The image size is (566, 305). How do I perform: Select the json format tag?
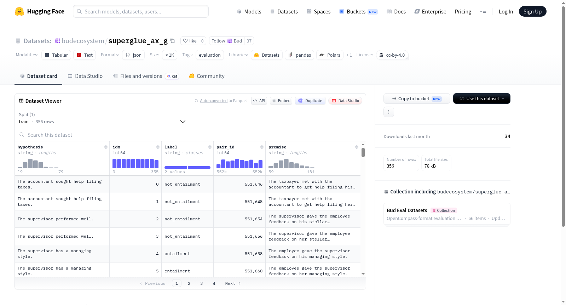pyautogui.click(x=133, y=55)
